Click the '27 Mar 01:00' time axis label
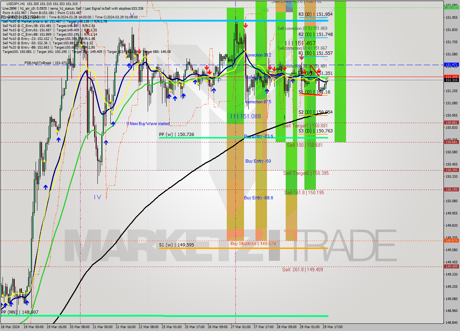The image size is (460, 331). tap(240, 327)
